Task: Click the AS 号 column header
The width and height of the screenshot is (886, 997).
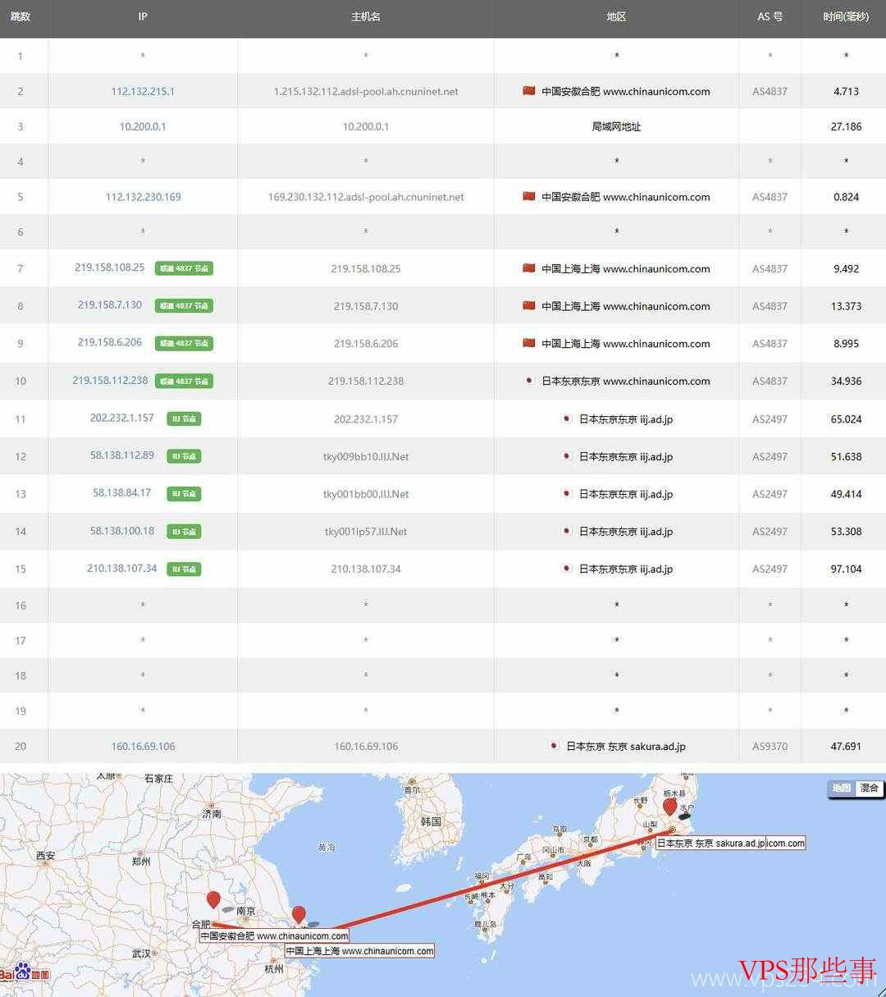Action: click(x=770, y=16)
